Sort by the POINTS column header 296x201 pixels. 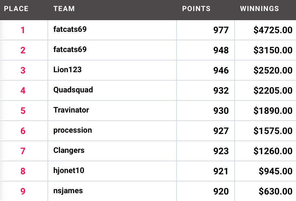196,9
